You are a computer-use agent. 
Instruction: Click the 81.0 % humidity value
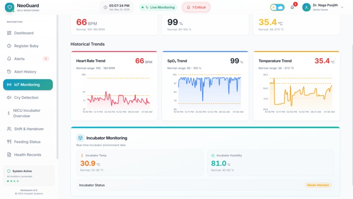(221, 163)
